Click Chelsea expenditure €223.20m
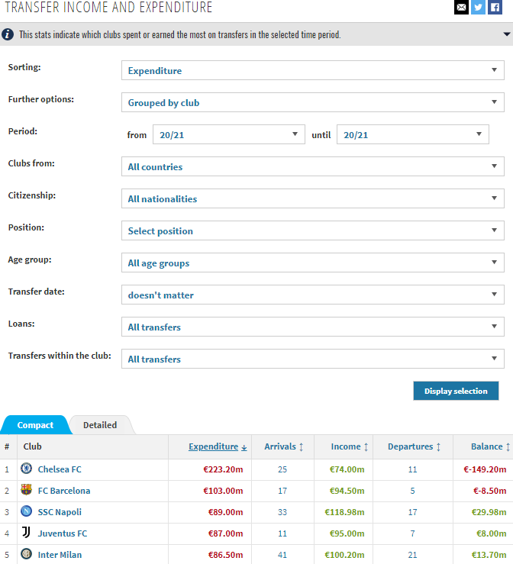This screenshot has height=564, width=513. (223, 469)
